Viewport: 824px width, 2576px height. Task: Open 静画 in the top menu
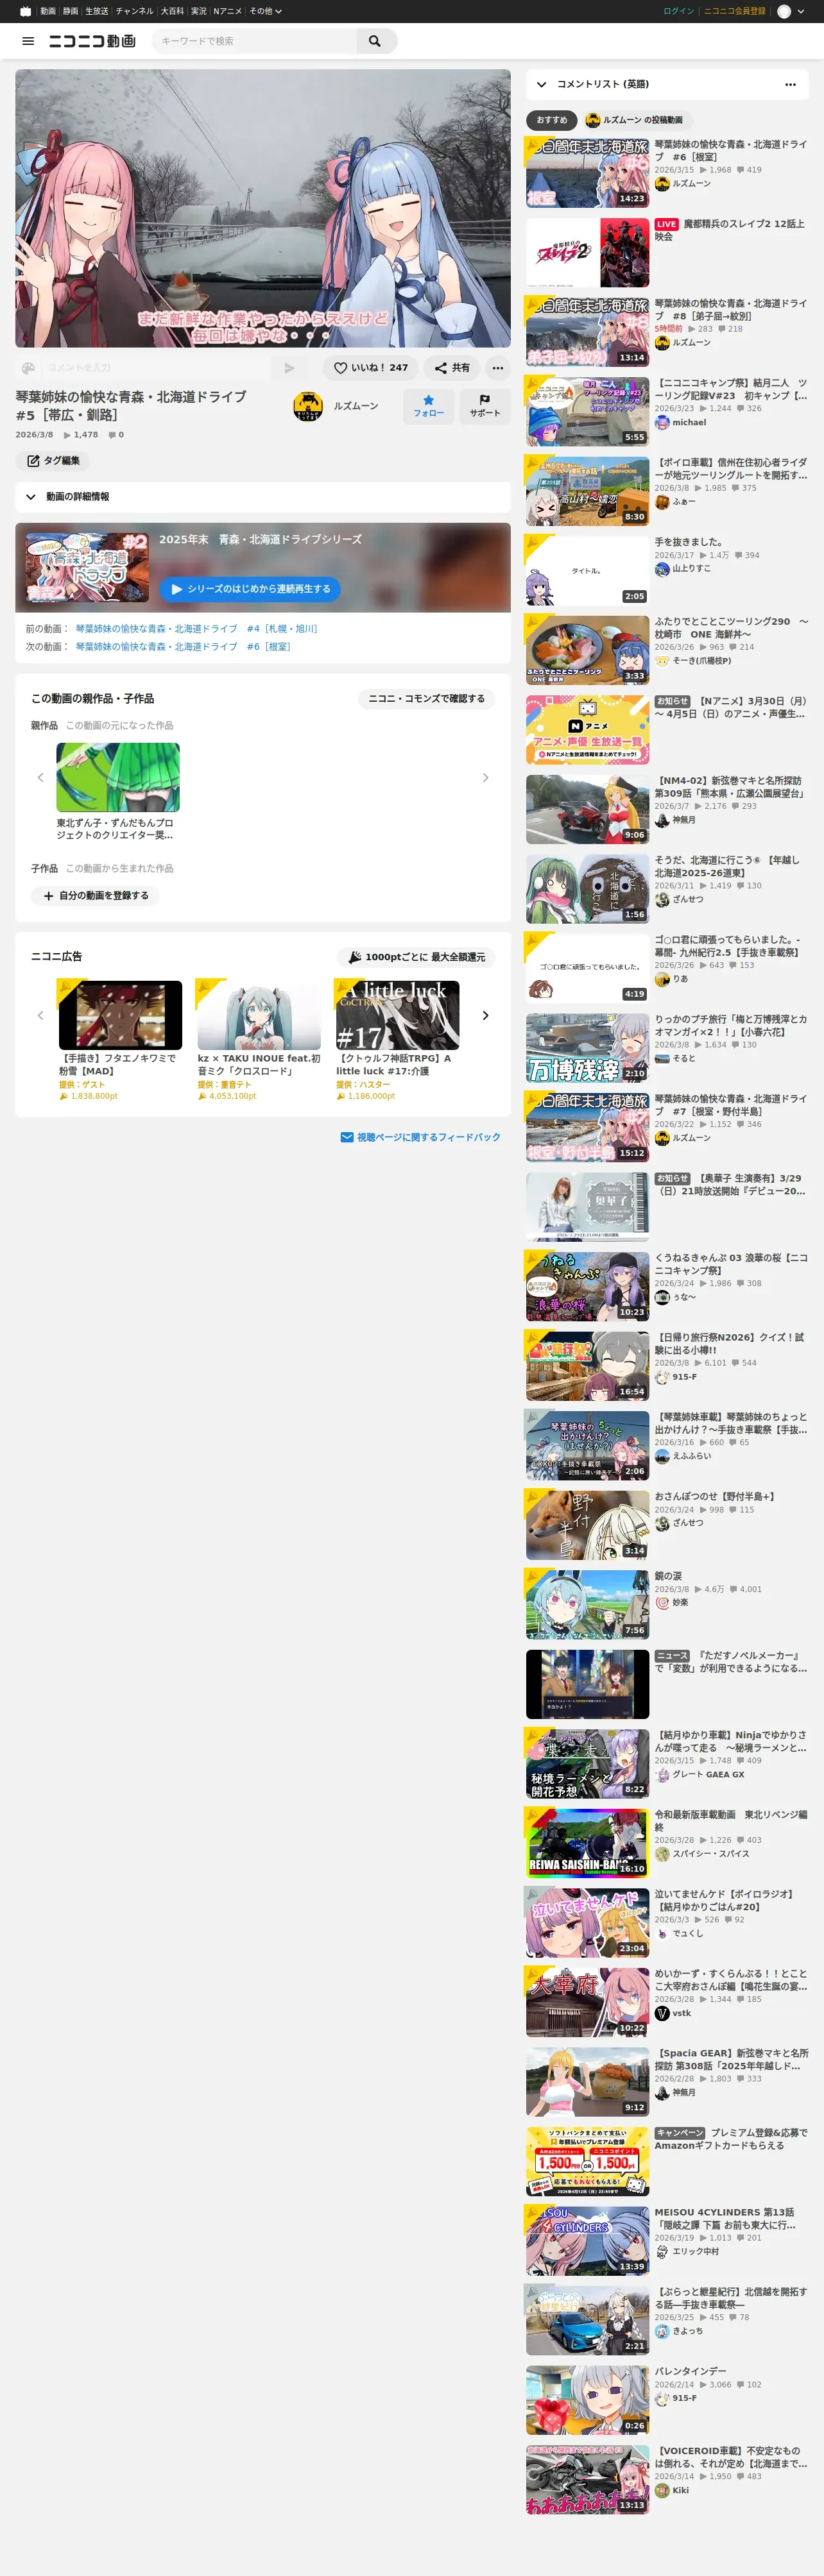[x=71, y=11]
